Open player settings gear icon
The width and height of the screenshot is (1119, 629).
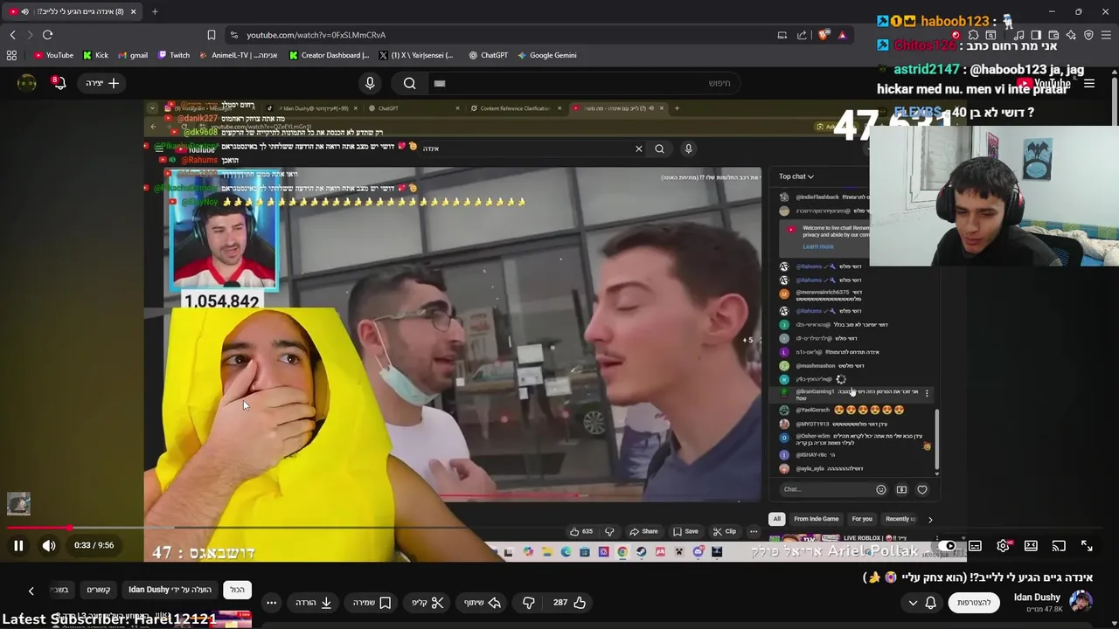click(1003, 546)
